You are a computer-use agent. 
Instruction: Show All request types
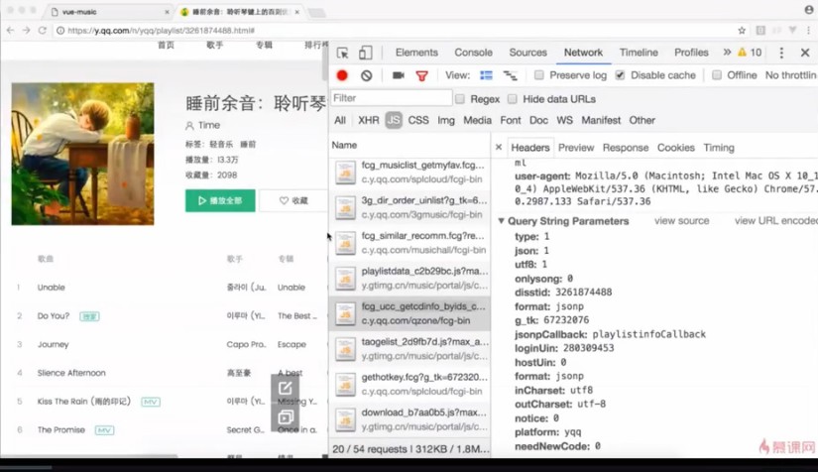[340, 120]
